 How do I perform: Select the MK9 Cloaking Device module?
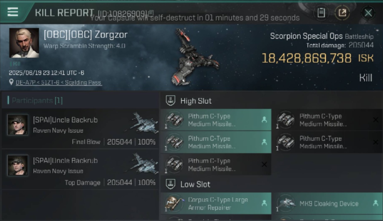[327, 203]
